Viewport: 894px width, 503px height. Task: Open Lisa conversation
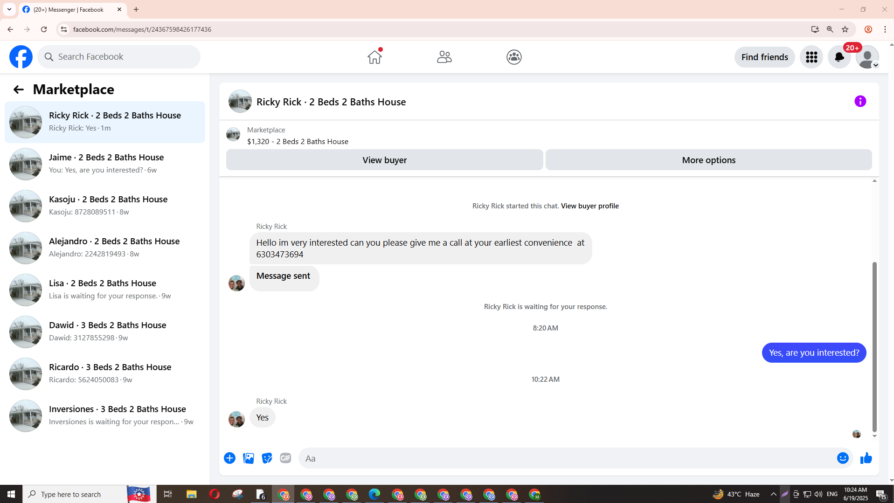105,290
